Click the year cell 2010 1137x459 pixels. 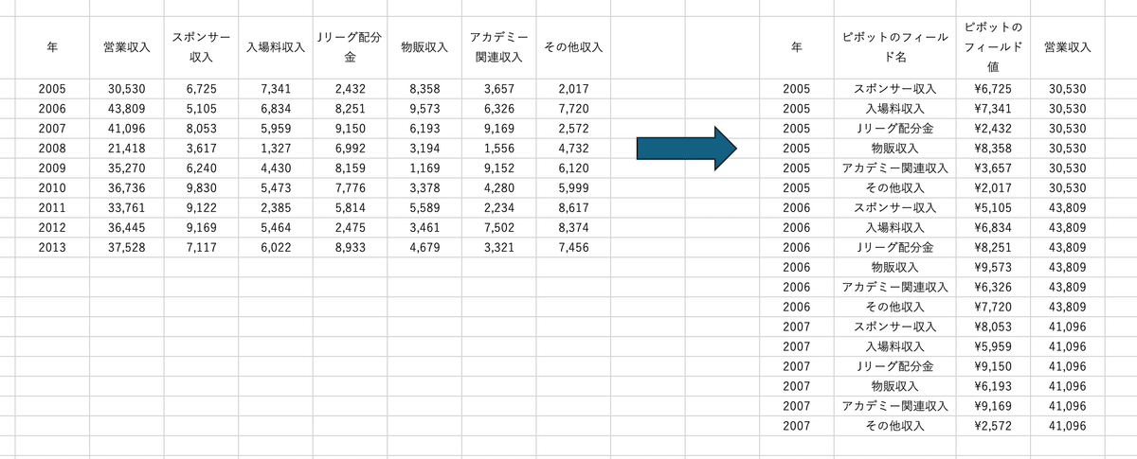pos(52,187)
